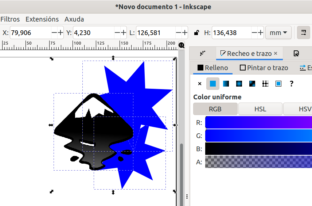The image size is (312, 206).
Task: Toggle the stroke scaling button beside units
Action: click(x=303, y=33)
